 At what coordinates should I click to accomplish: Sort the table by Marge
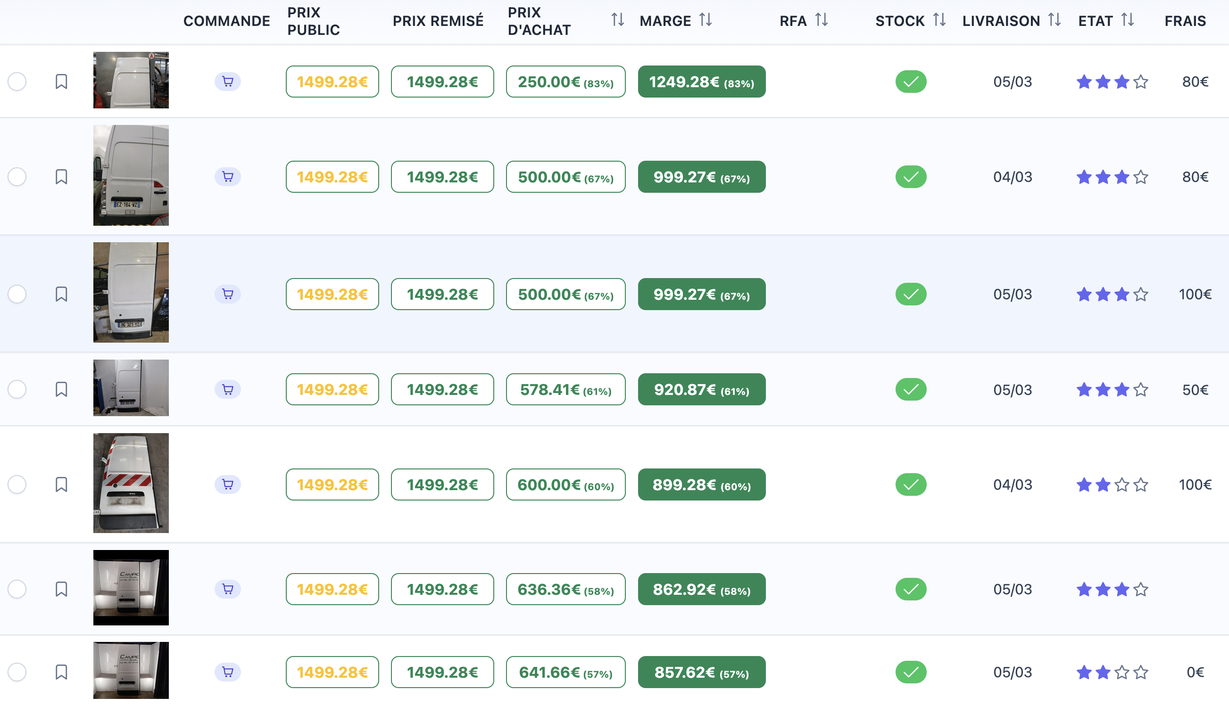[705, 20]
